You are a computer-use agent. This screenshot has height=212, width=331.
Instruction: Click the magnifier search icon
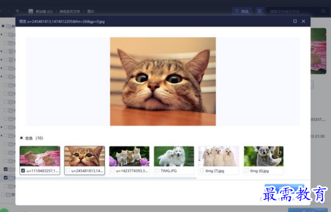[x=323, y=11]
